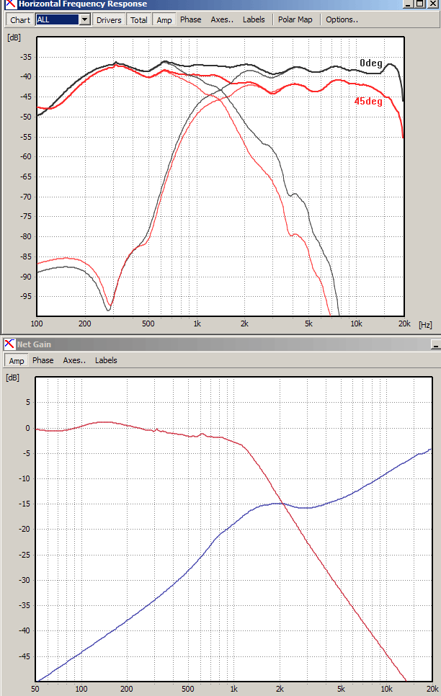
Task: Toggle the Drivers button
Action: 109,20
